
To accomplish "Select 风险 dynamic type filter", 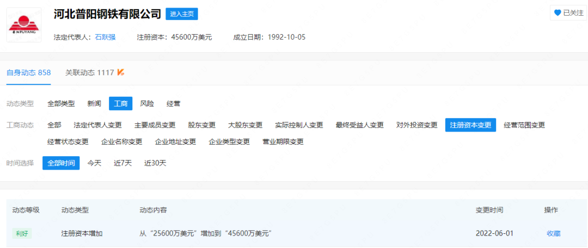I will [147, 104].
